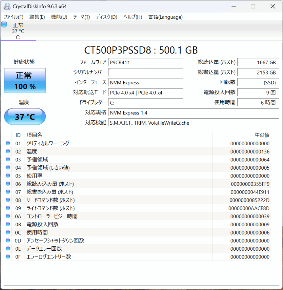Click the 対応規格 field NVM Express 1.4
Screen dimensions: 283x290
click(x=193, y=113)
